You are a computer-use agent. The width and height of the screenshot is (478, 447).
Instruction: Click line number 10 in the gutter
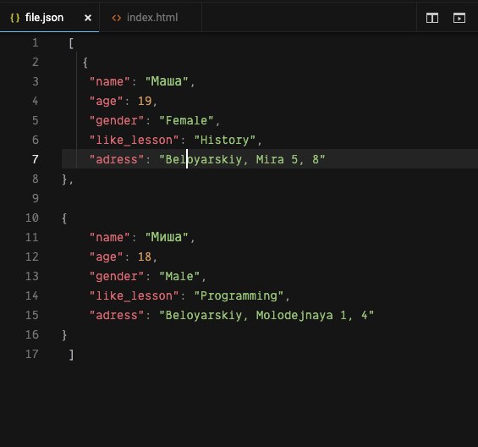32,218
